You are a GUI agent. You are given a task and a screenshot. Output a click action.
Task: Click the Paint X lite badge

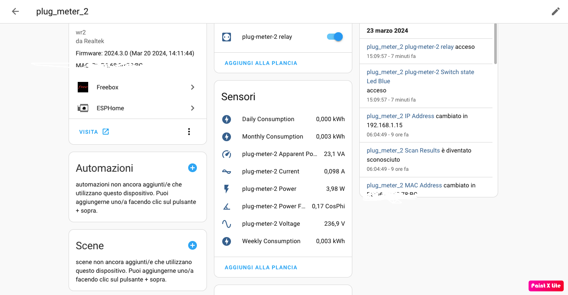tap(546, 286)
